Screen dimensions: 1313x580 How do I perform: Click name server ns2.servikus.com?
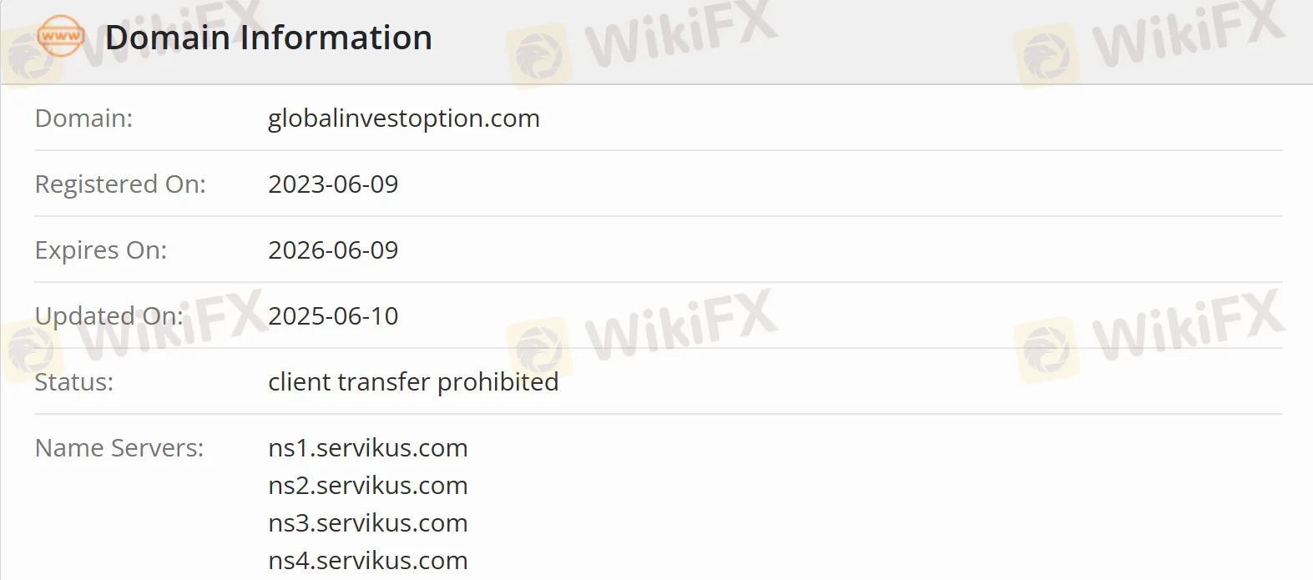click(367, 486)
